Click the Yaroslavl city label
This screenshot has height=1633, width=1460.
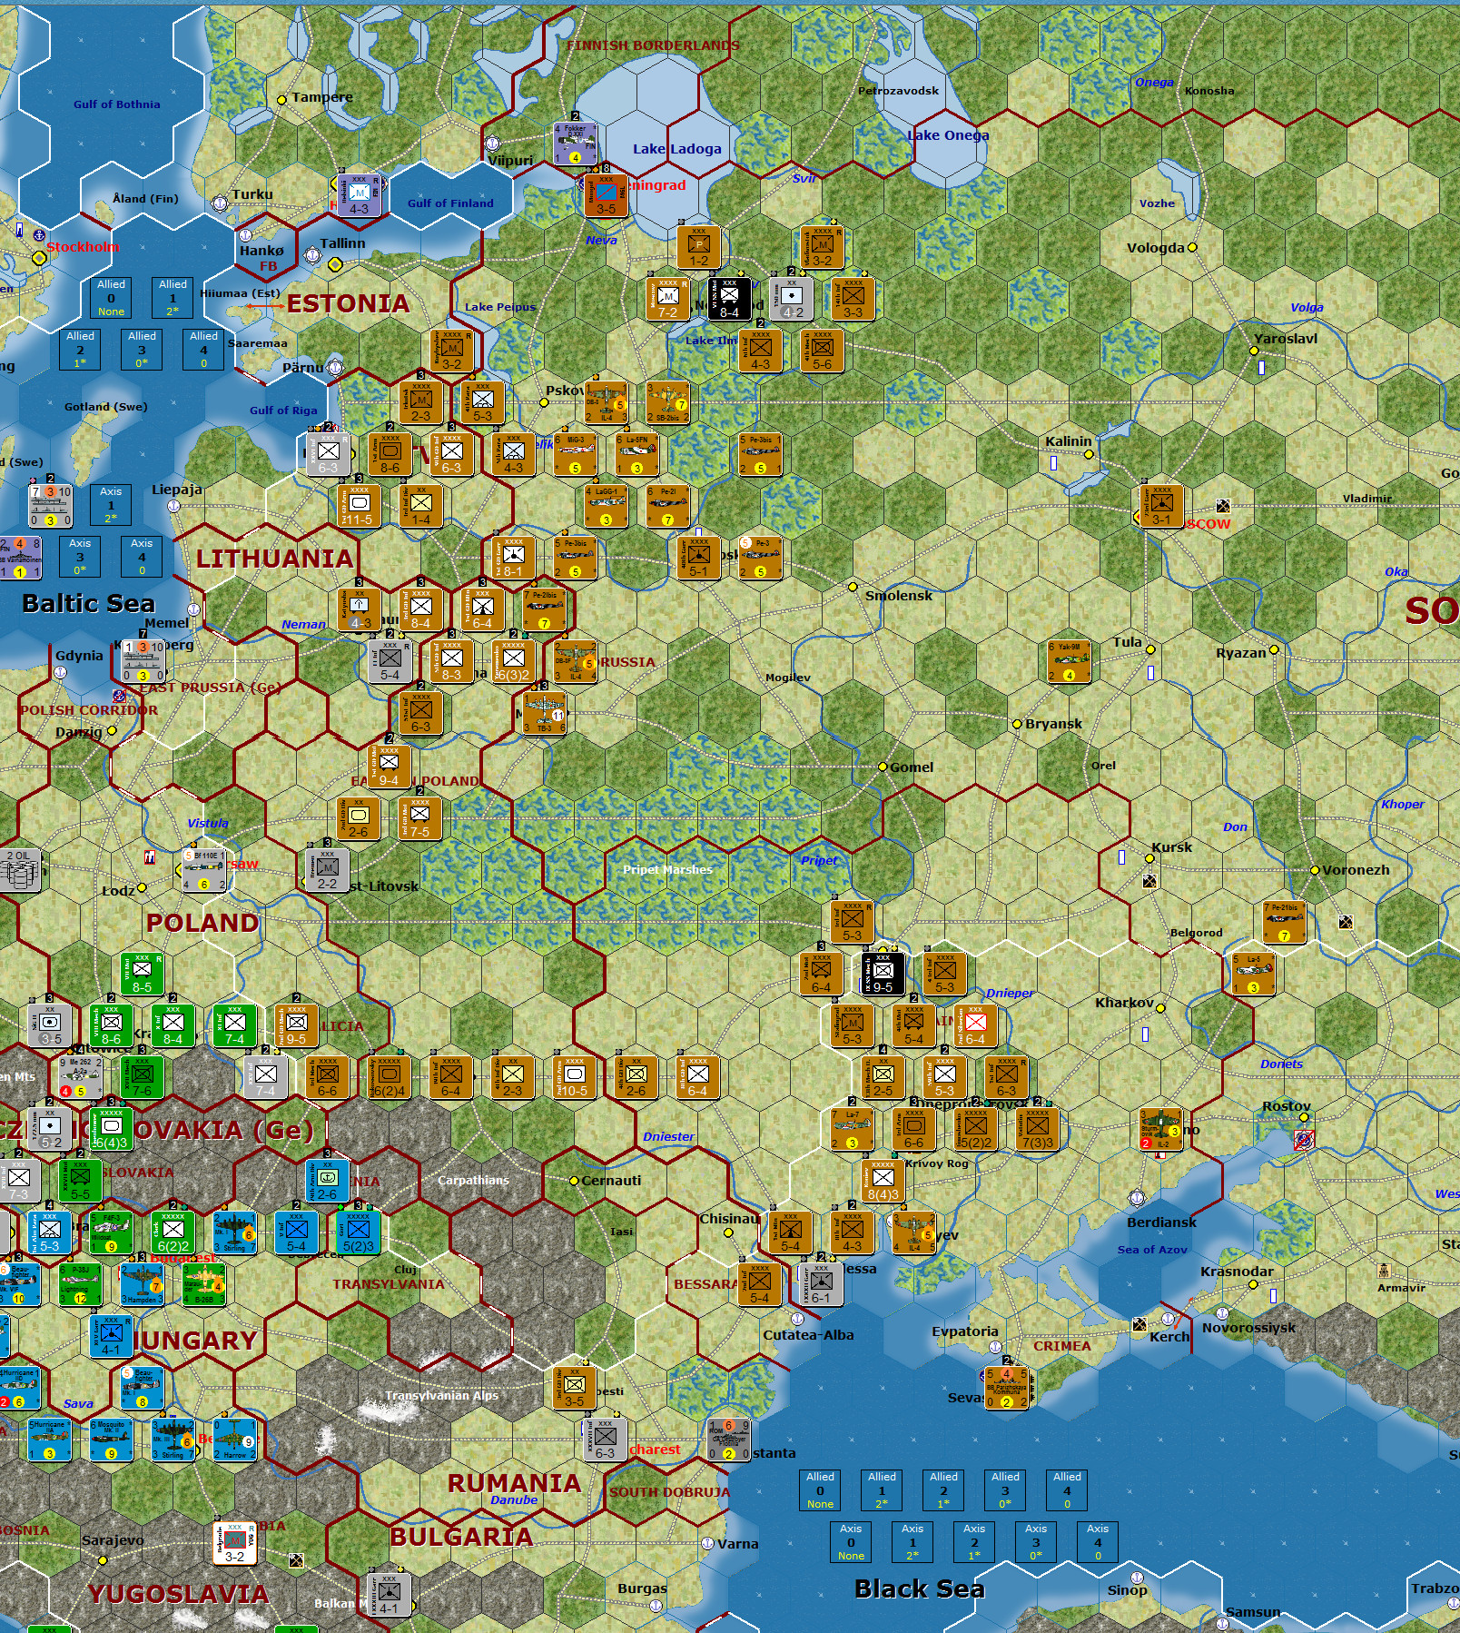point(1286,339)
